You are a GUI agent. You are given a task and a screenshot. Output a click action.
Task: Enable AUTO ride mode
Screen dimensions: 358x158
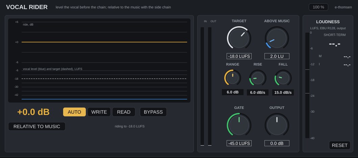coord(74,112)
